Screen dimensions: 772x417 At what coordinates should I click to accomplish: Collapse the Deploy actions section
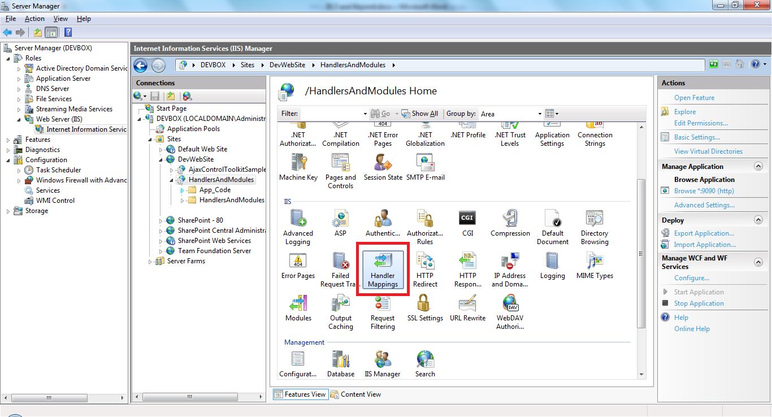coord(758,220)
